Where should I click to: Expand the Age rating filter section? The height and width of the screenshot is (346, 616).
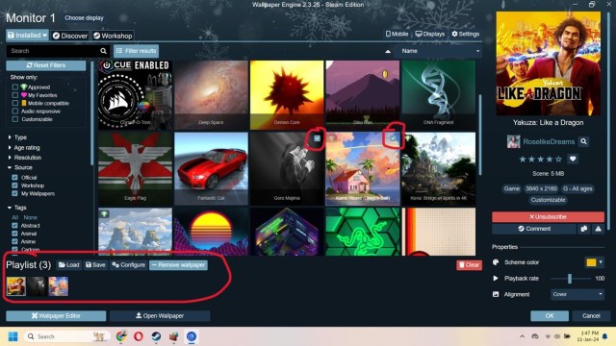(24, 147)
